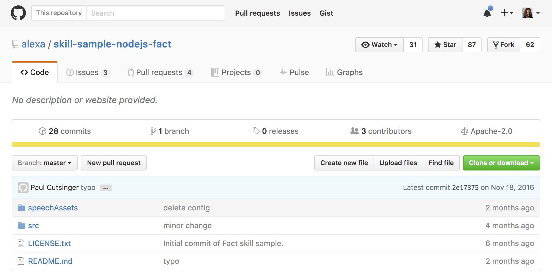The image size is (552, 273).
Task: Click Paul Cutsinger's avatar in commit bar
Action: click(x=23, y=188)
